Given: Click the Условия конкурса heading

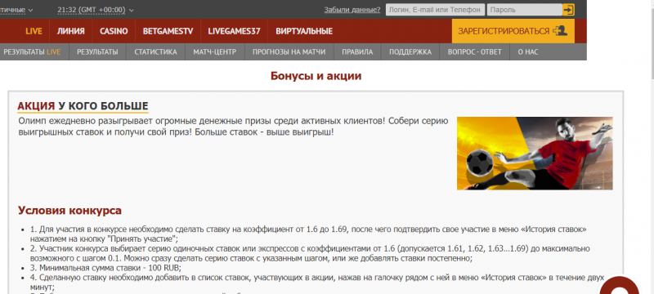Looking at the screenshot, I should point(69,211).
